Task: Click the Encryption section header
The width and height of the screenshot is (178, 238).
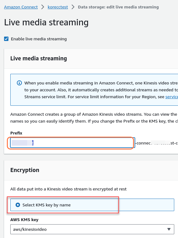Action: 25,170
